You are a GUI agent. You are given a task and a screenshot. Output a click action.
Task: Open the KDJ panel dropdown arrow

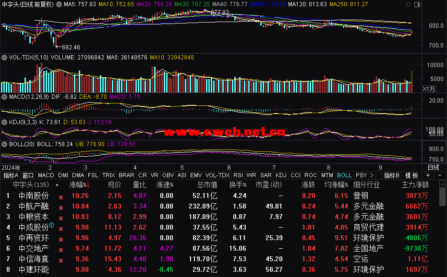[4, 122]
